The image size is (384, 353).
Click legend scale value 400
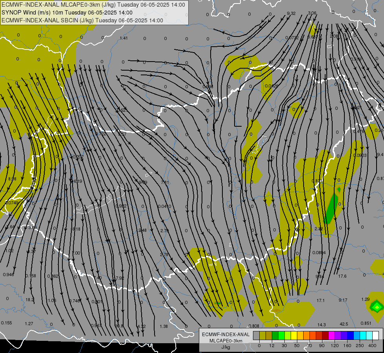(x=372, y=346)
